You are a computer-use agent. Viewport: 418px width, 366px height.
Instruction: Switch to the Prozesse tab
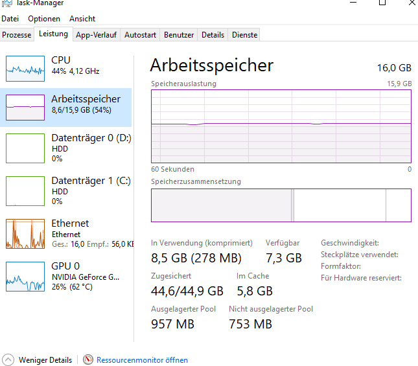[17, 35]
